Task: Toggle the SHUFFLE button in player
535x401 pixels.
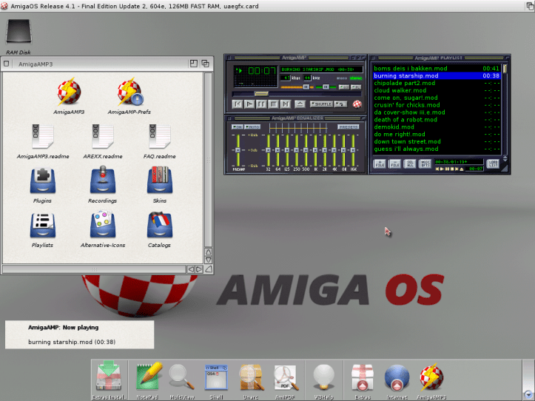Action: (x=322, y=104)
